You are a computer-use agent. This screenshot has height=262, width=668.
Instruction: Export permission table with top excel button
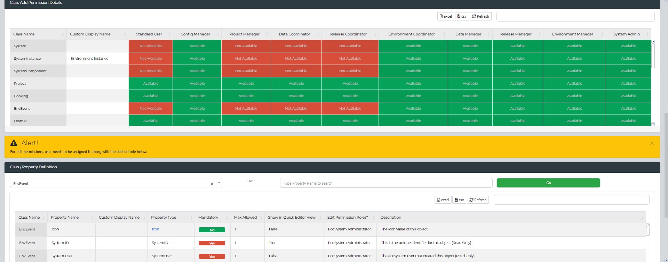(445, 16)
